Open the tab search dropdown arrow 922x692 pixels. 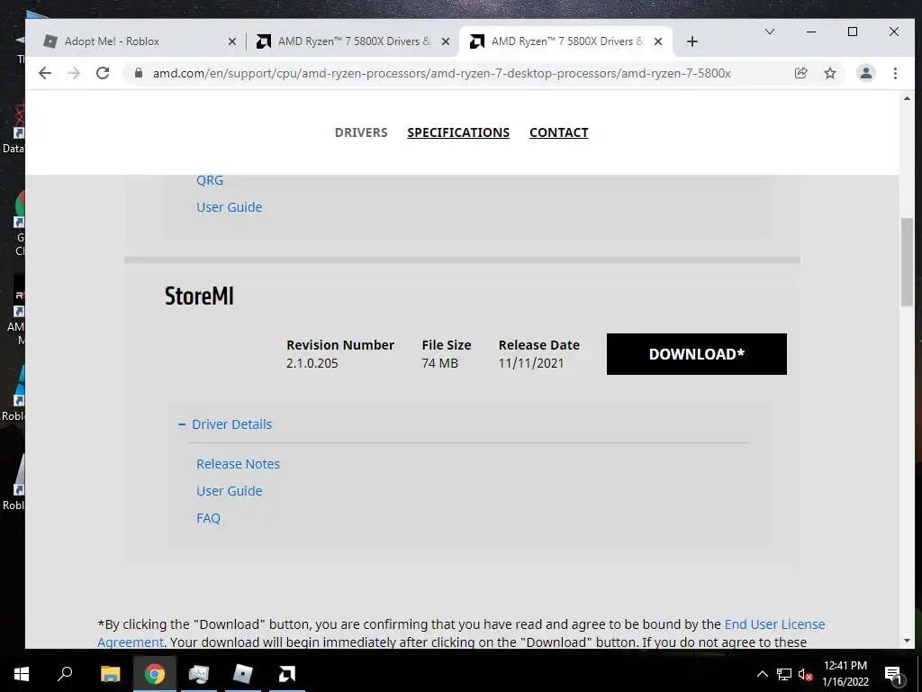[769, 32]
